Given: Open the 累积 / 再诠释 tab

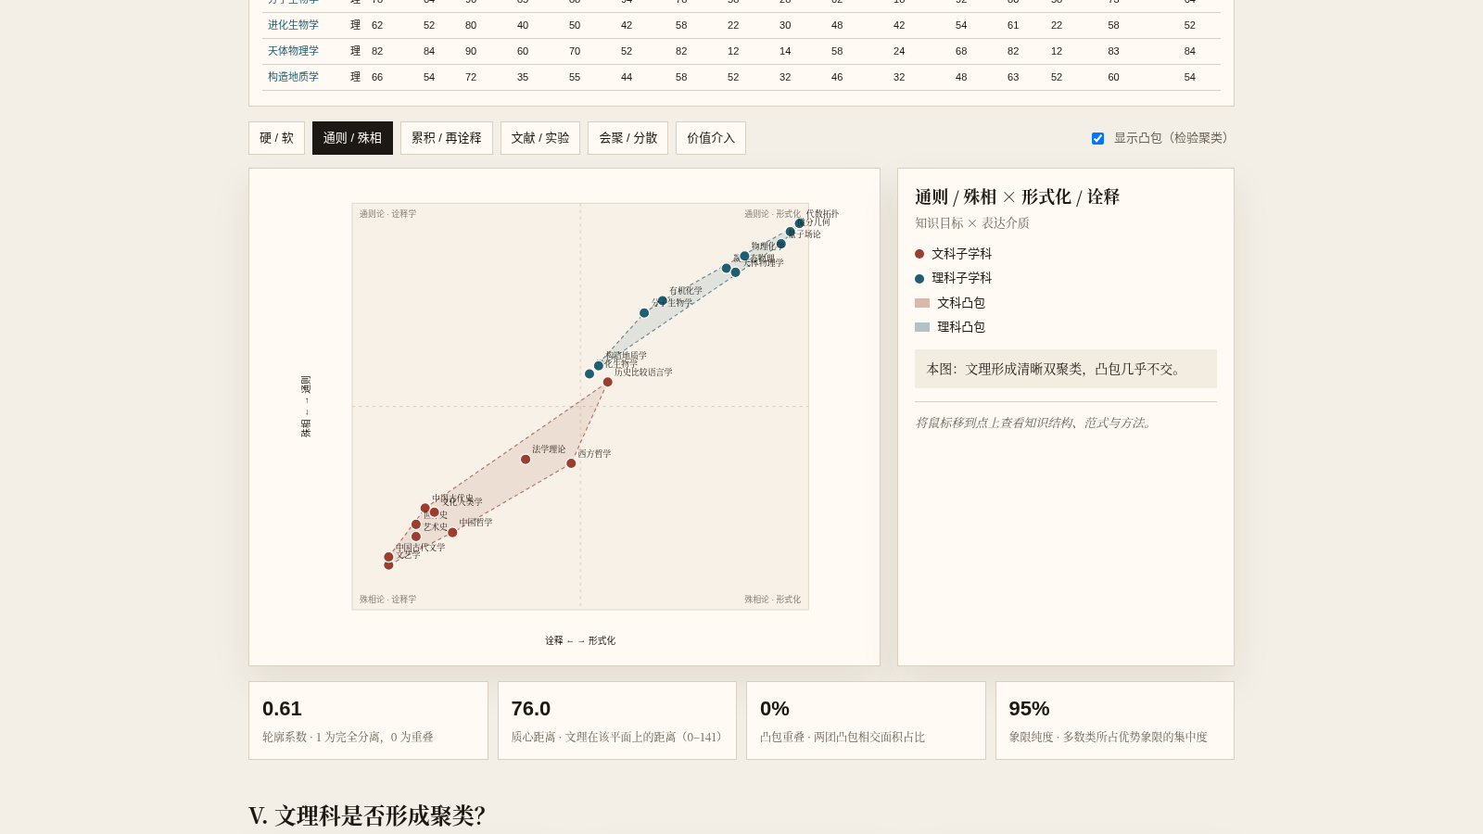Looking at the screenshot, I should 447,138.
